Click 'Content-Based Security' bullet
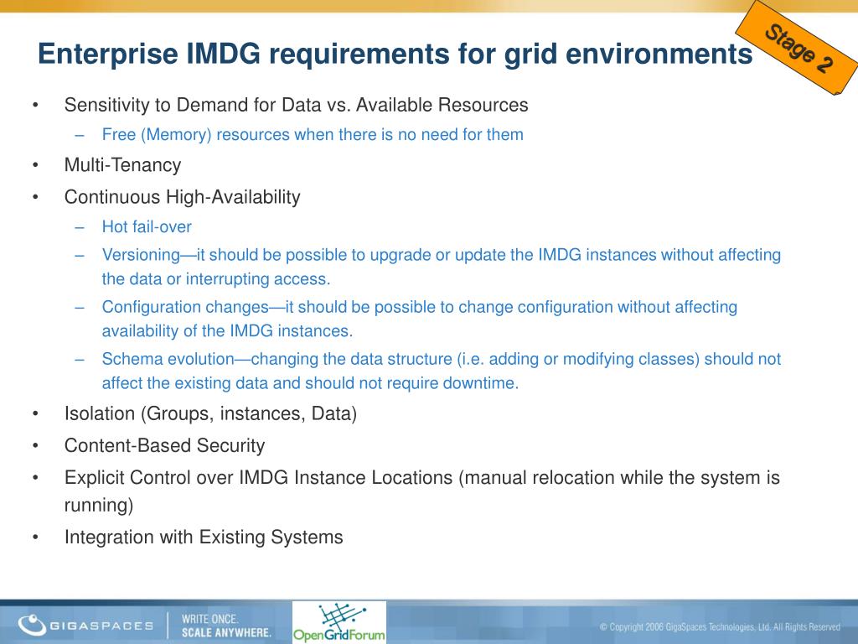The height and width of the screenshot is (644, 858). pyautogui.click(x=165, y=445)
